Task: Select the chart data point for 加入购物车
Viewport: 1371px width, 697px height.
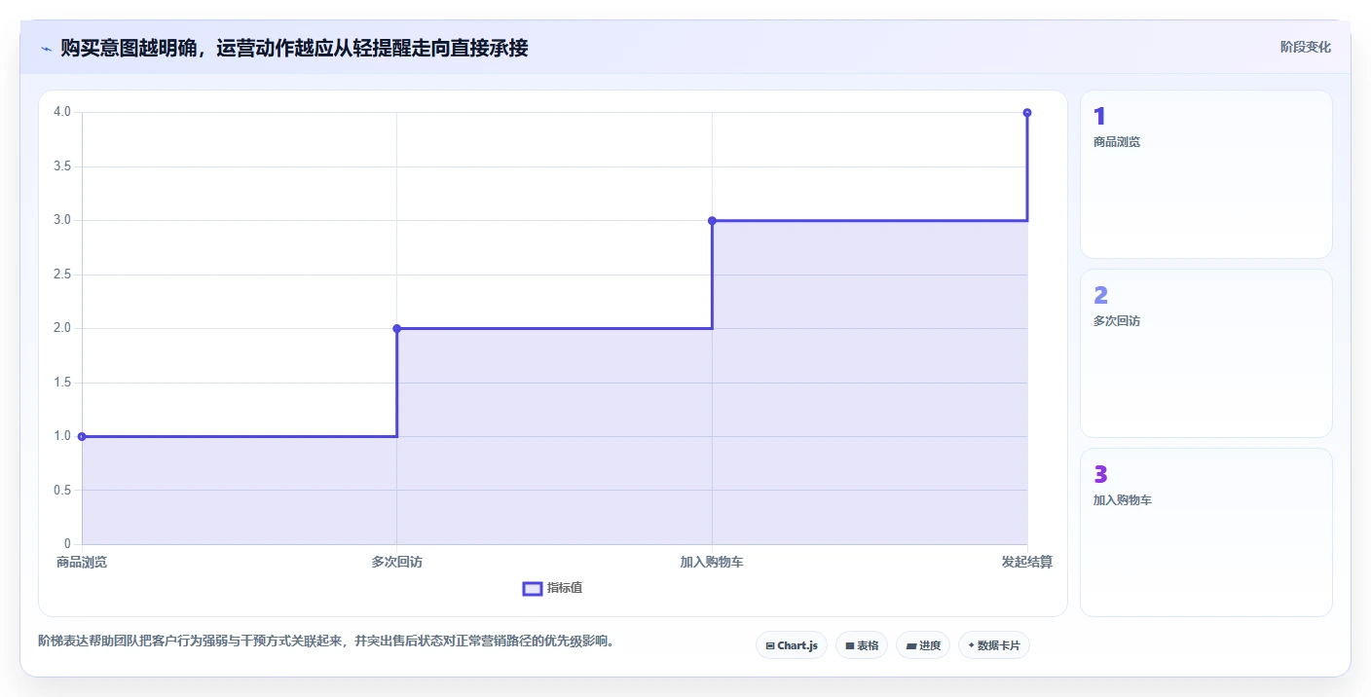Action: 712,220
